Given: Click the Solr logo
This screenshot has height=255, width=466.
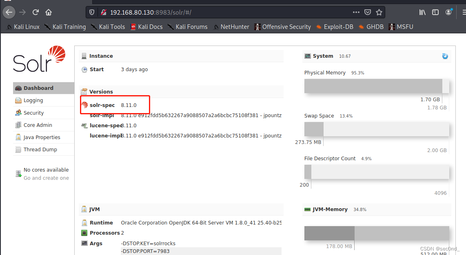Looking at the screenshot, I should (x=39, y=59).
